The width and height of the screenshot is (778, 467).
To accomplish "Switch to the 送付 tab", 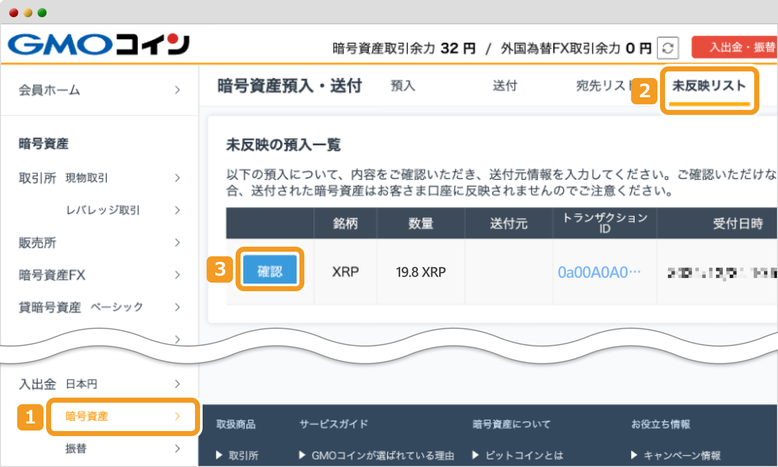I will point(505,86).
